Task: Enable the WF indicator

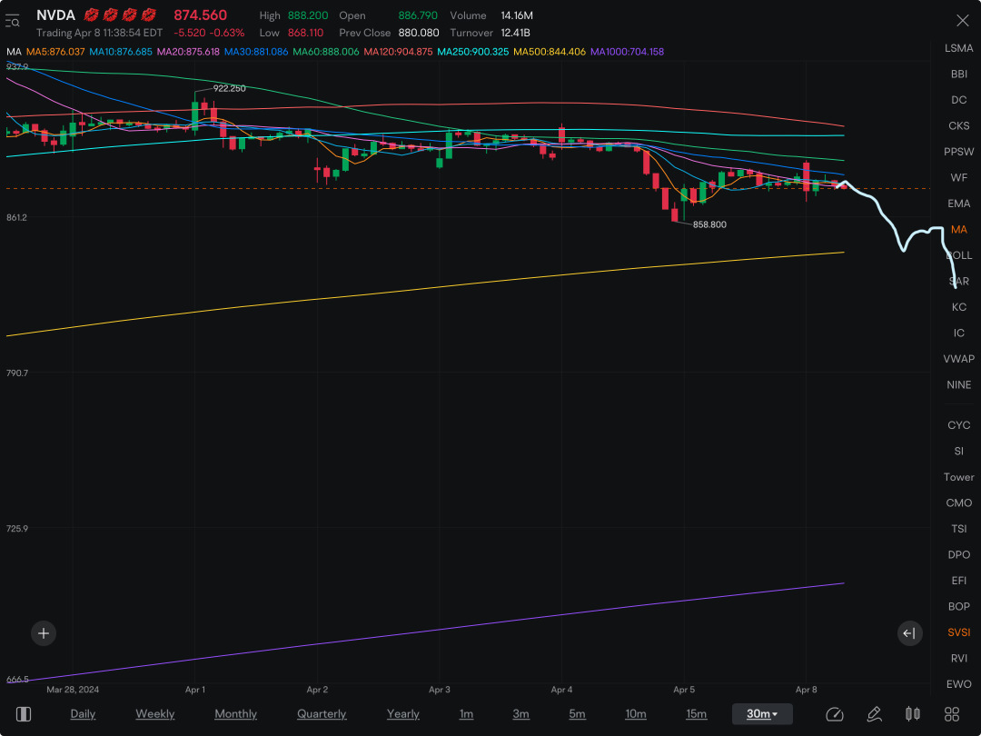Action: 958,178
